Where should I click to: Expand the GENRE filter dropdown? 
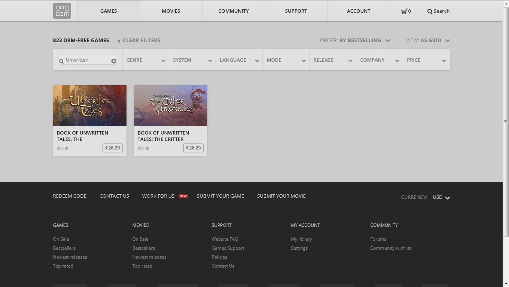[146, 60]
